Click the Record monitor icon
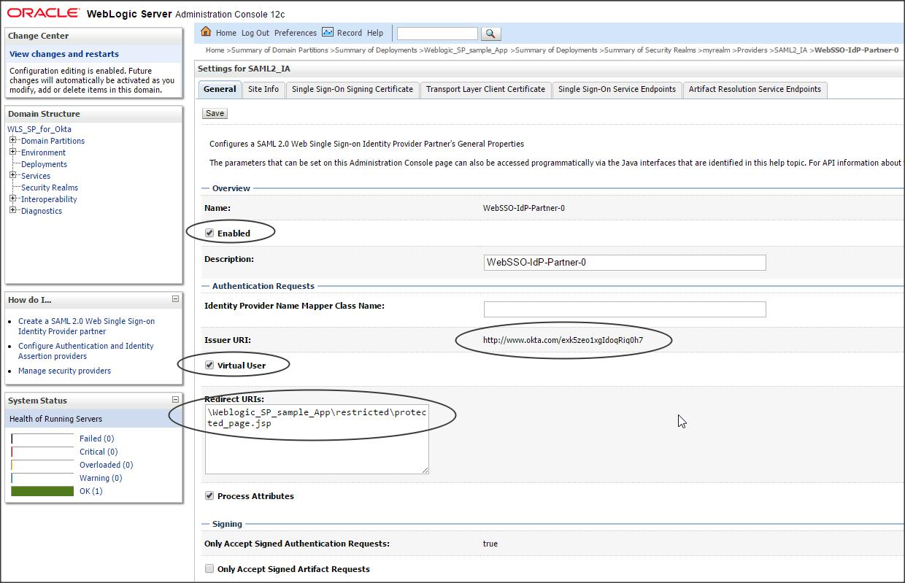 (328, 32)
